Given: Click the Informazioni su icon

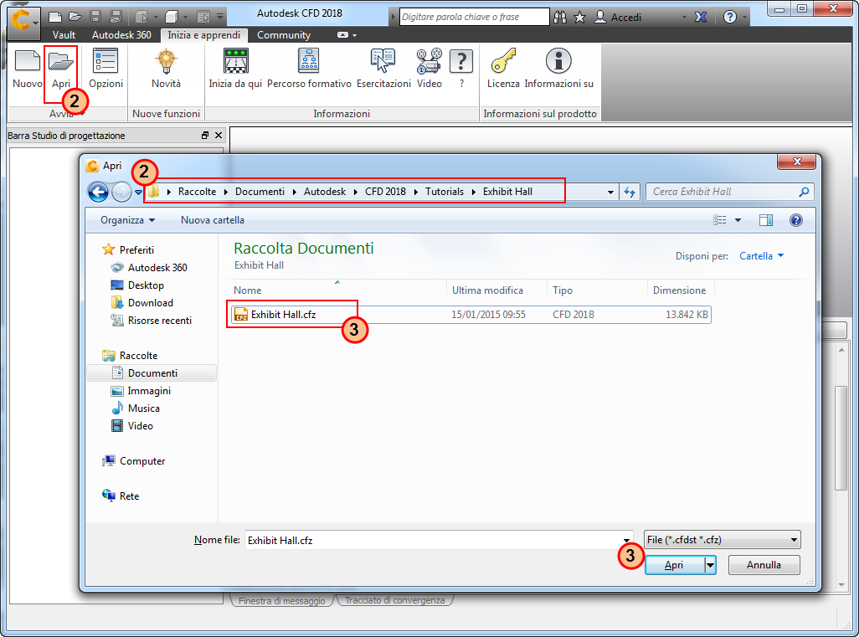Looking at the screenshot, I should pos(558,61).
